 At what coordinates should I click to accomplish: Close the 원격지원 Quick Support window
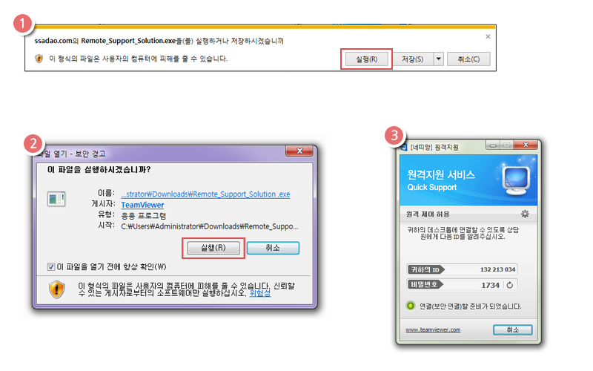click(x=526, y=145)
